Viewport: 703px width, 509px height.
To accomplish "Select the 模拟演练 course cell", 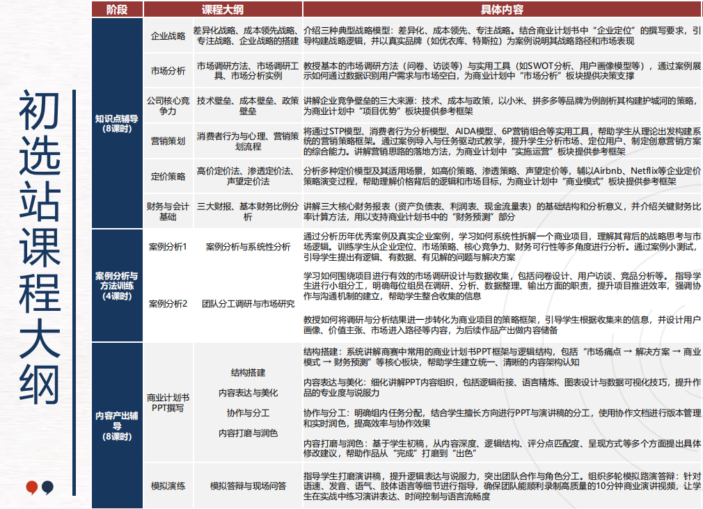I will 168,486.
